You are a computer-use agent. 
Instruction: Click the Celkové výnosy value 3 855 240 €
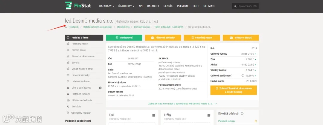(x=247, y=54)
